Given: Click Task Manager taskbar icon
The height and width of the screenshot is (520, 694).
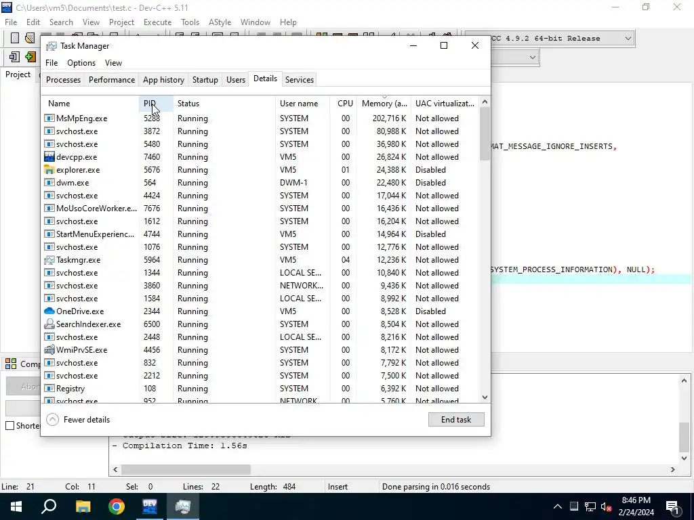Looking at the screenshot, I should click(x=183, y=506).
